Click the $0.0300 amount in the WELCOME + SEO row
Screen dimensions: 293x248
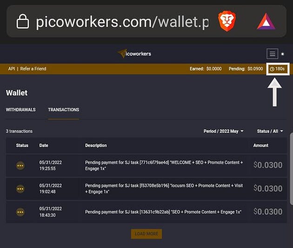(268, 165)
